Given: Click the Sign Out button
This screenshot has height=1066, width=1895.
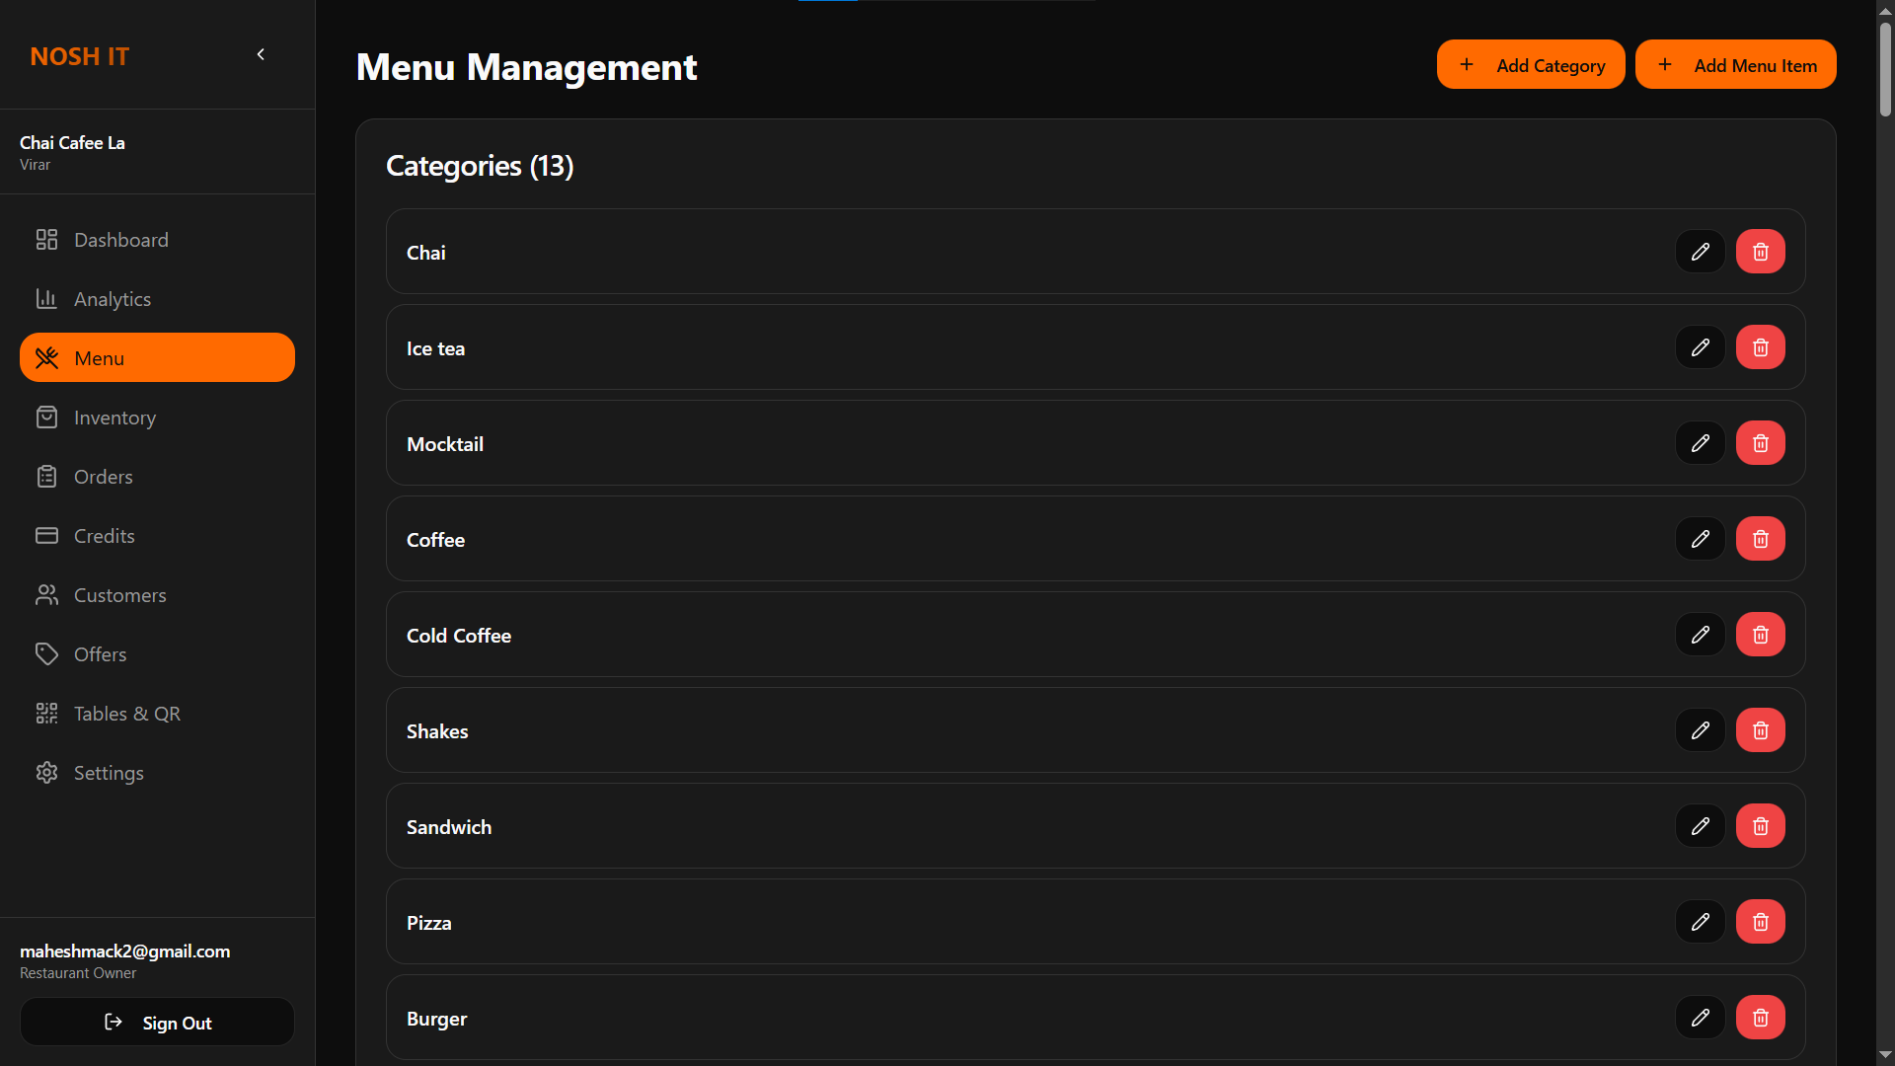Looking at the screenshot, I should click(x=157, y=1022).
